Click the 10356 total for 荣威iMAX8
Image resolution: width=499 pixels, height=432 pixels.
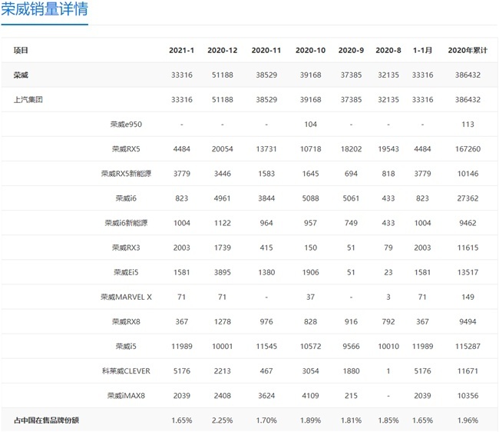tap(468, 396)
